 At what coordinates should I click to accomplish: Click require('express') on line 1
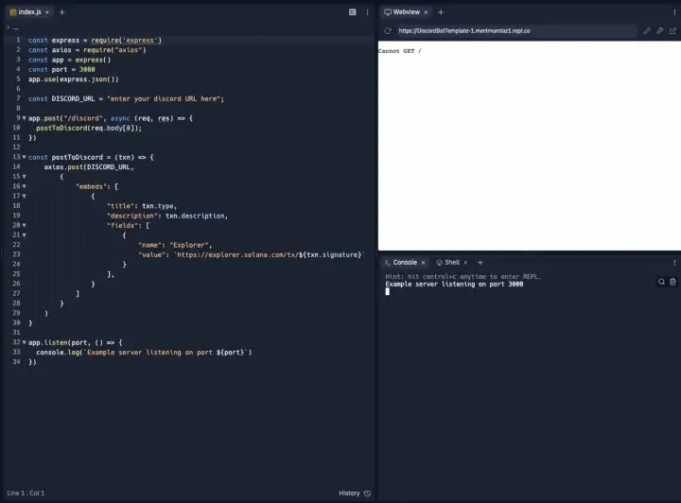tap(127, 41)
